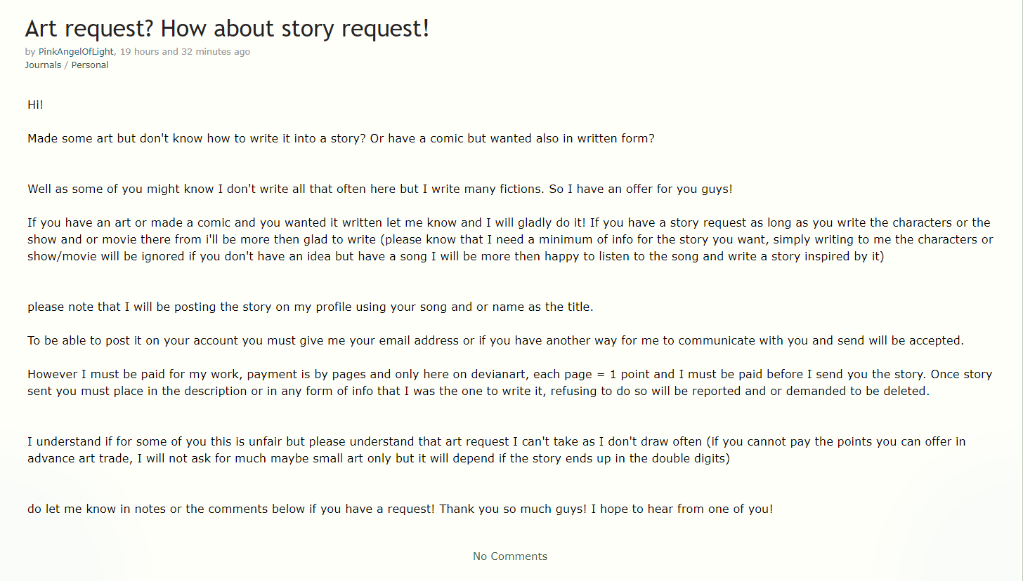Screen dimensions: 1023x581
Task: Click the paragraph starting 'To be able to post'
Action: (x=495, y=340)
